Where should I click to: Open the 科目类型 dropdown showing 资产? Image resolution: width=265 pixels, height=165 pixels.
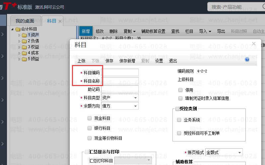(120, 98)
